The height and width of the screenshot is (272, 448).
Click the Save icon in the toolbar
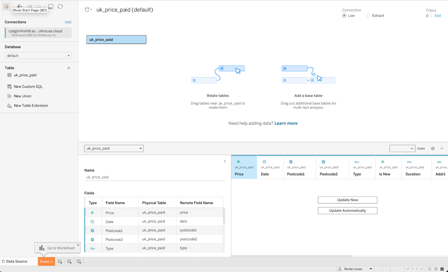tap(51, 6)
